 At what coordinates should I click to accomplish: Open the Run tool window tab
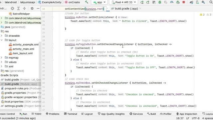point(23,114)
